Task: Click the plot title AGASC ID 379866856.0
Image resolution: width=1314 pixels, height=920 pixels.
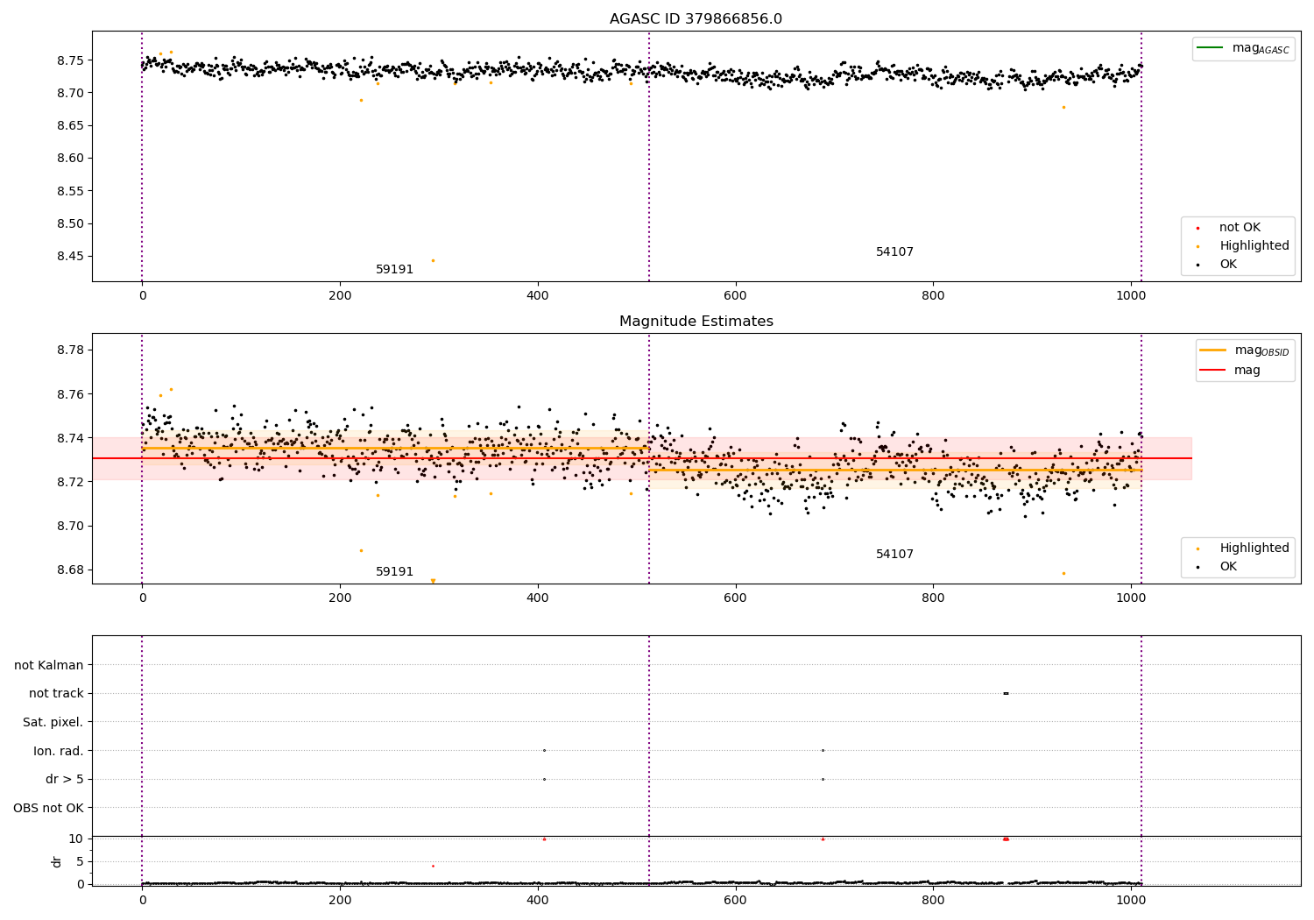Action: (696, 19)
